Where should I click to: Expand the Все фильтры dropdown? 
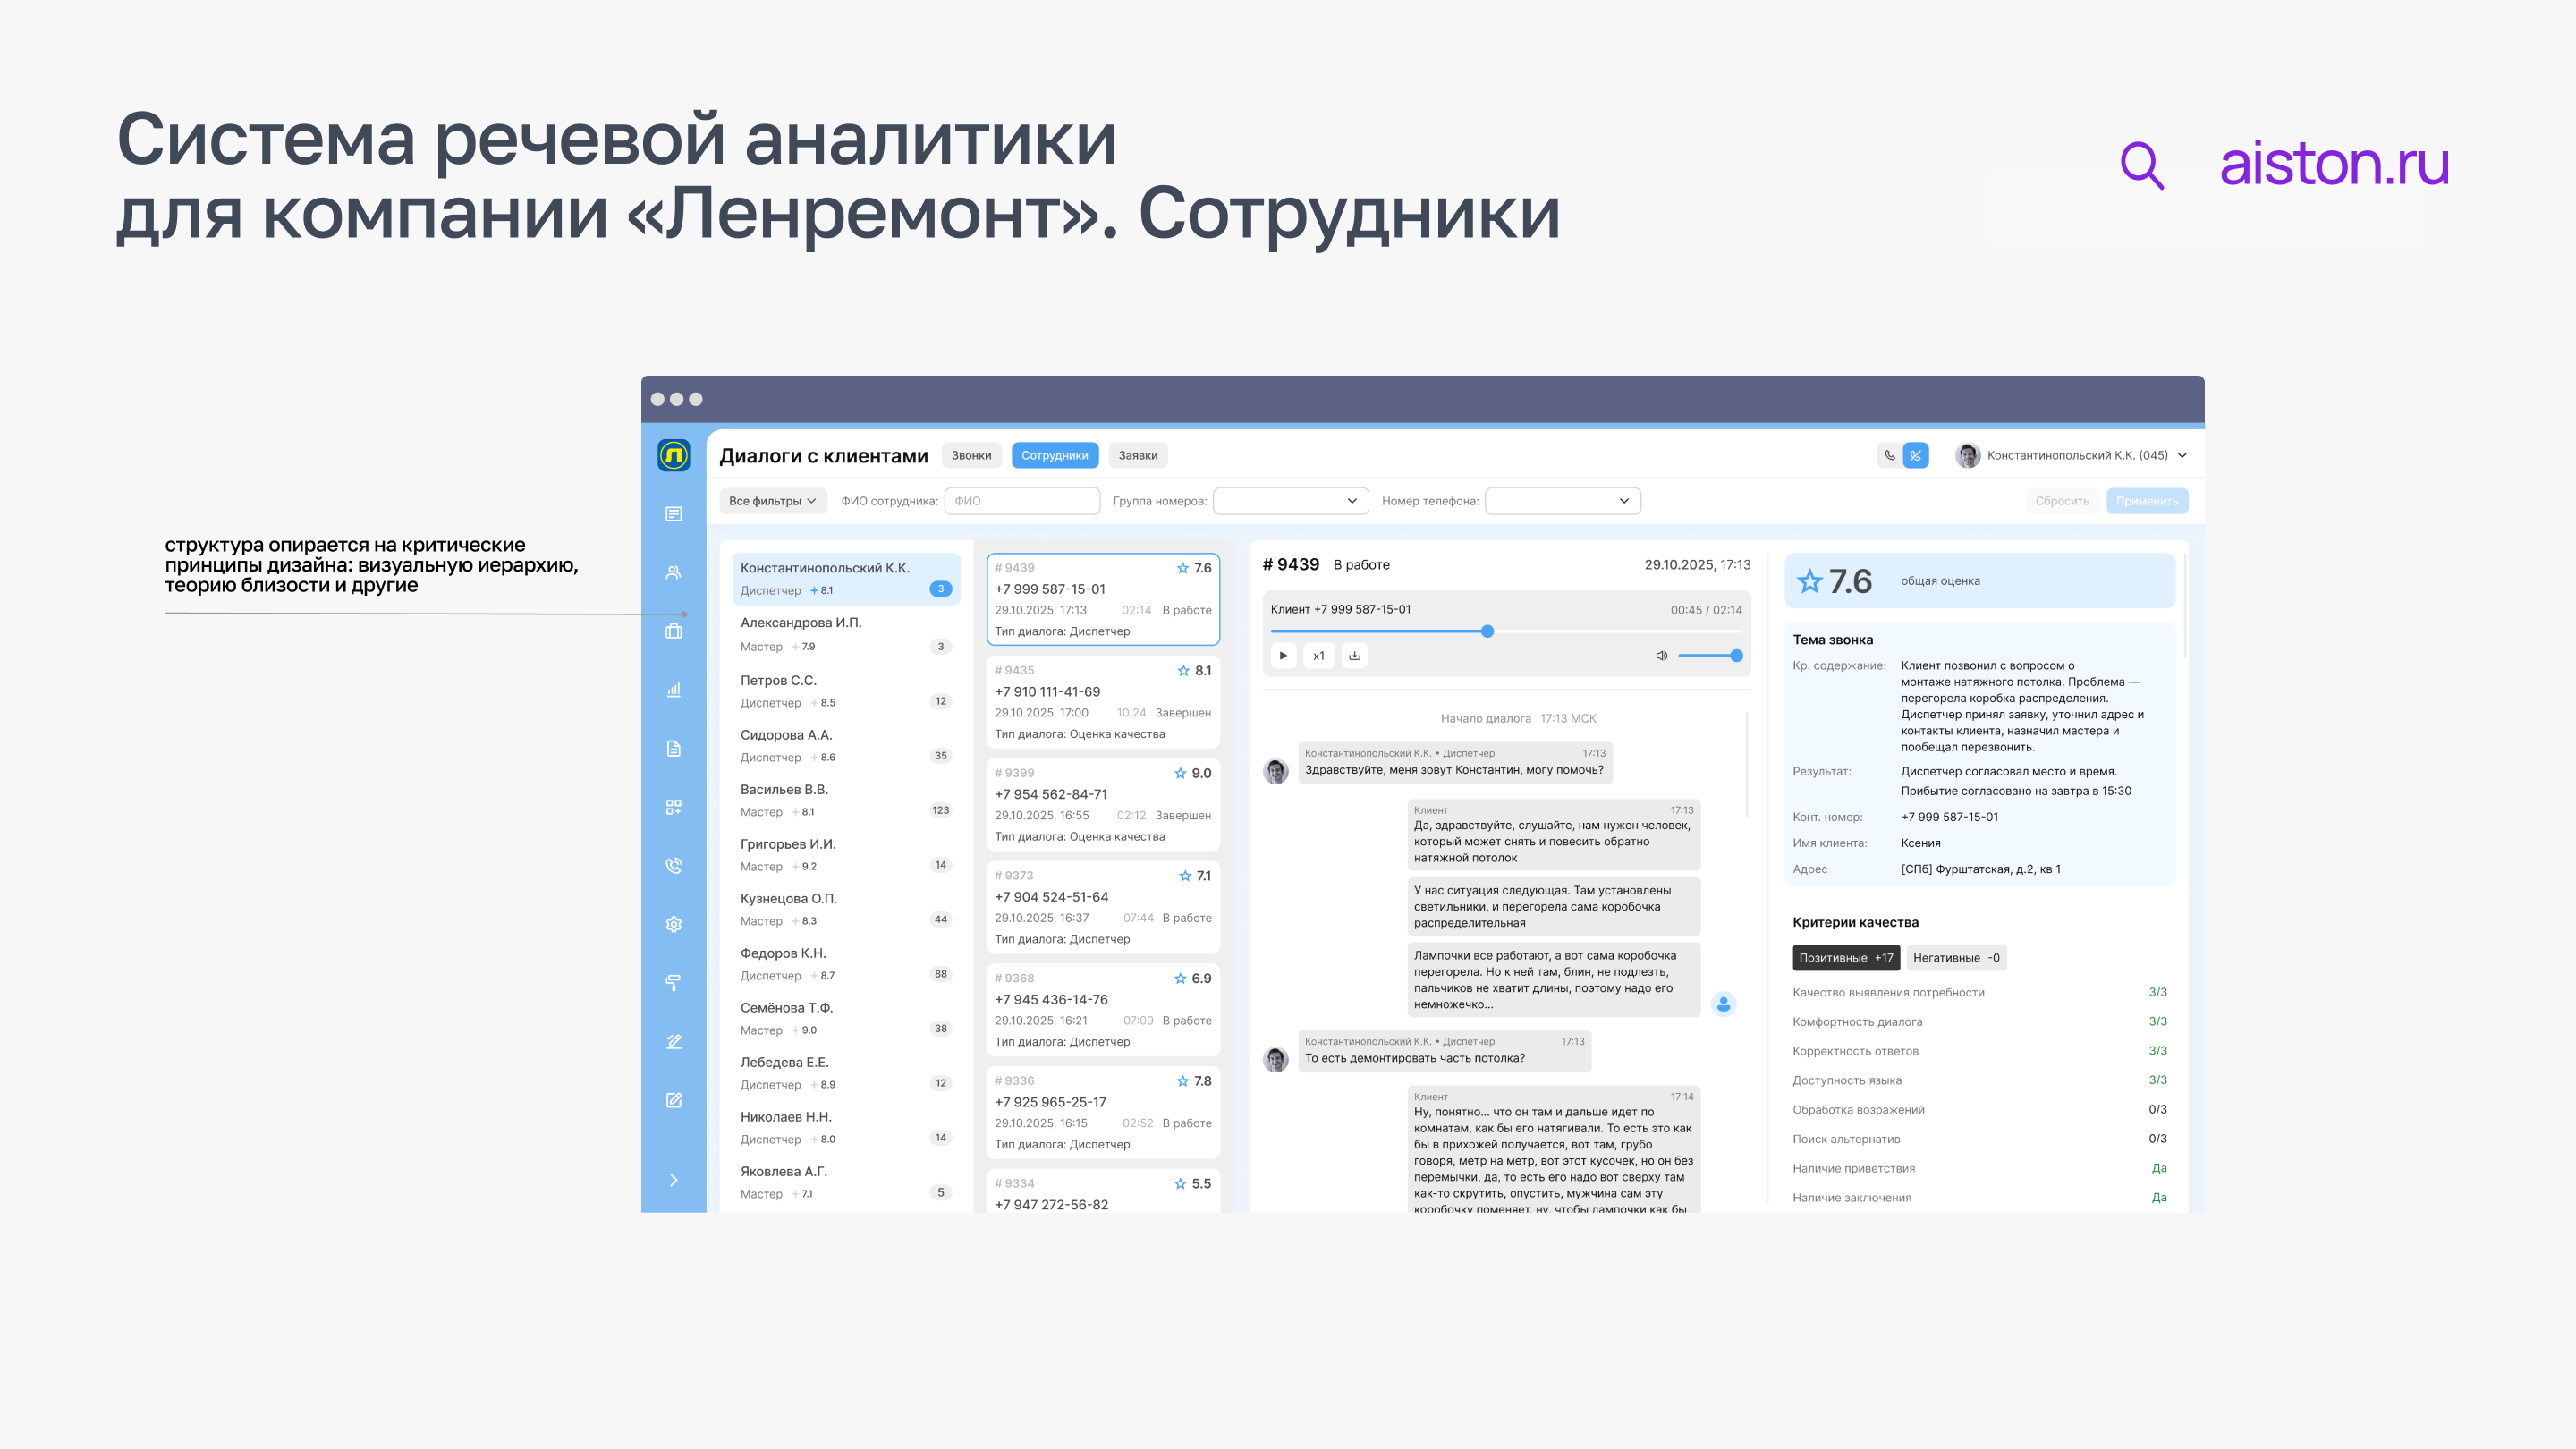coord(771,500)
